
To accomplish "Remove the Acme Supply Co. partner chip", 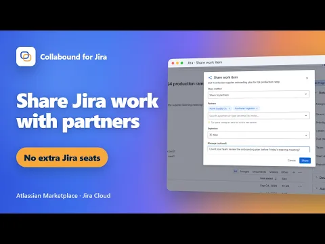I will [x=230, y=108].
